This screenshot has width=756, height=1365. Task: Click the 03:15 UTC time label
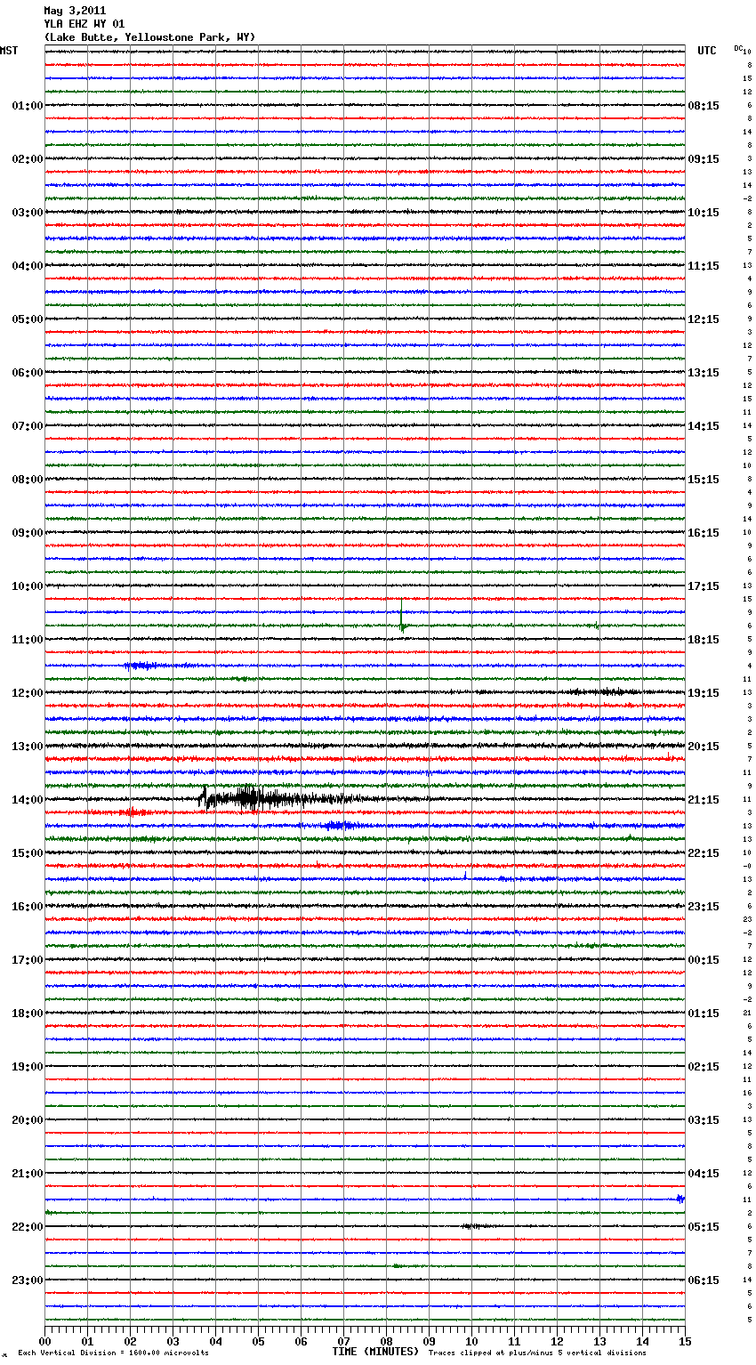point(704,1120)
